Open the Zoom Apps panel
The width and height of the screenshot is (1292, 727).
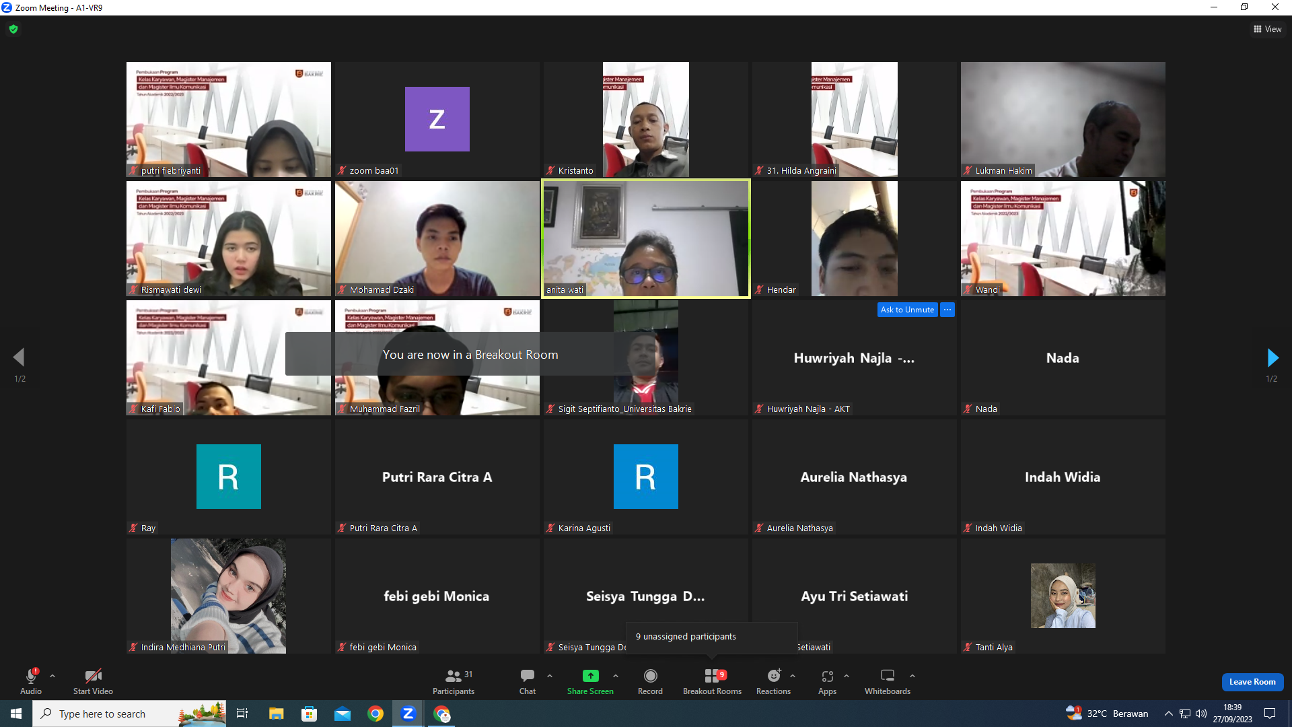click(x=828, y=681)
